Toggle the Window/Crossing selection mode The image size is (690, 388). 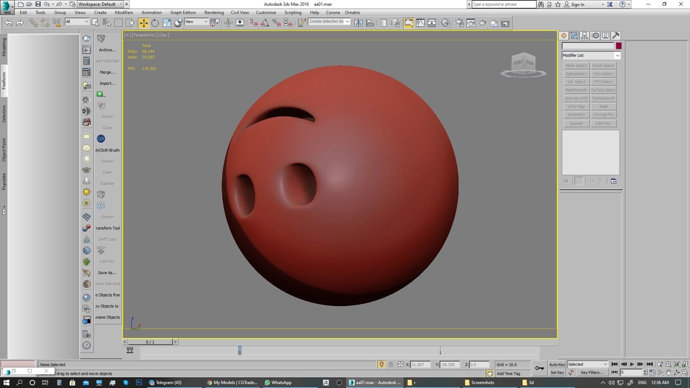click(x=130, y=23)
